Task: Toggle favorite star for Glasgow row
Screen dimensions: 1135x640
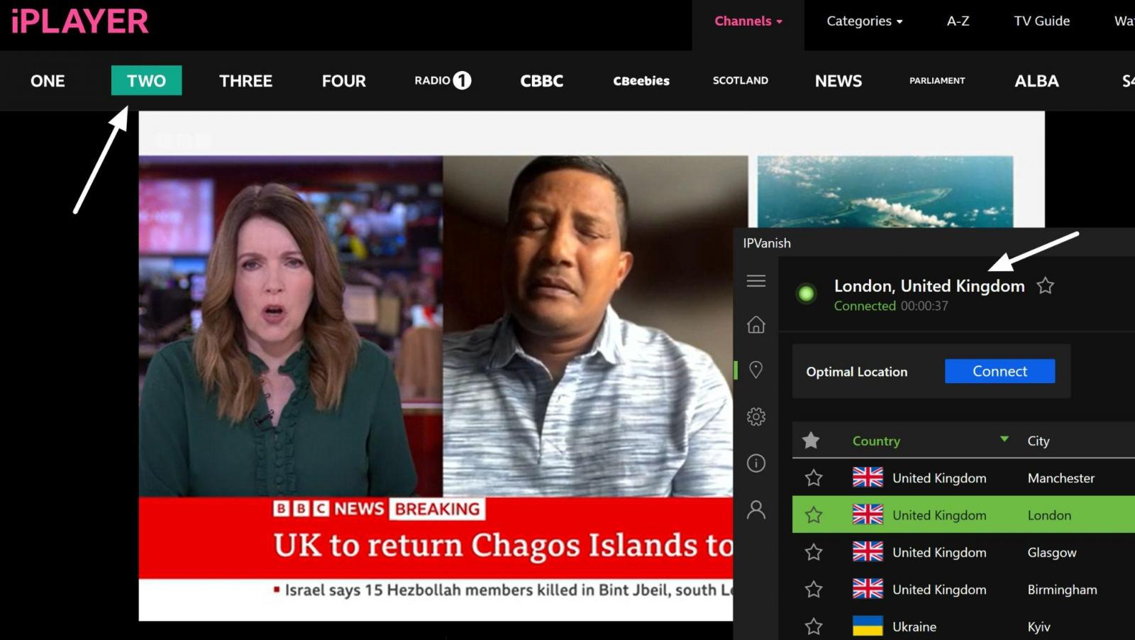Action: 814,552
